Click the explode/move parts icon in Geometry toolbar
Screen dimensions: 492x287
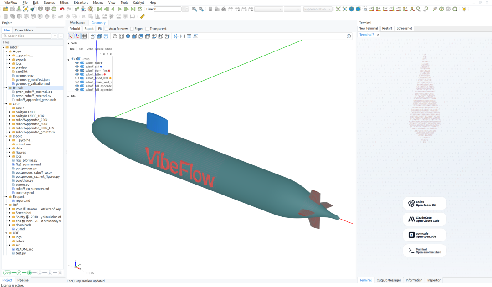tap(176, 36)
